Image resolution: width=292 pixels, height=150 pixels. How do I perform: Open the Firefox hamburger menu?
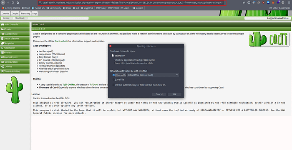tap(289, 2)
